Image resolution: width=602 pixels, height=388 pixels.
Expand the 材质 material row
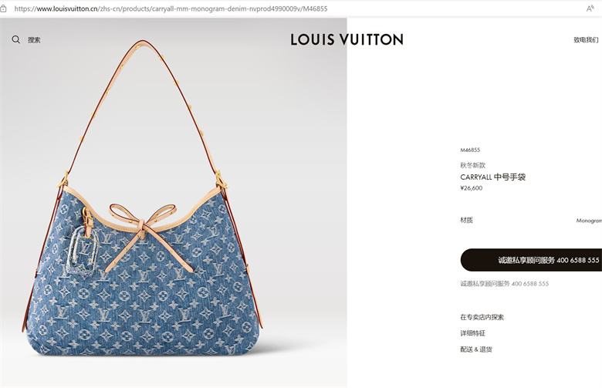(531, 221)
